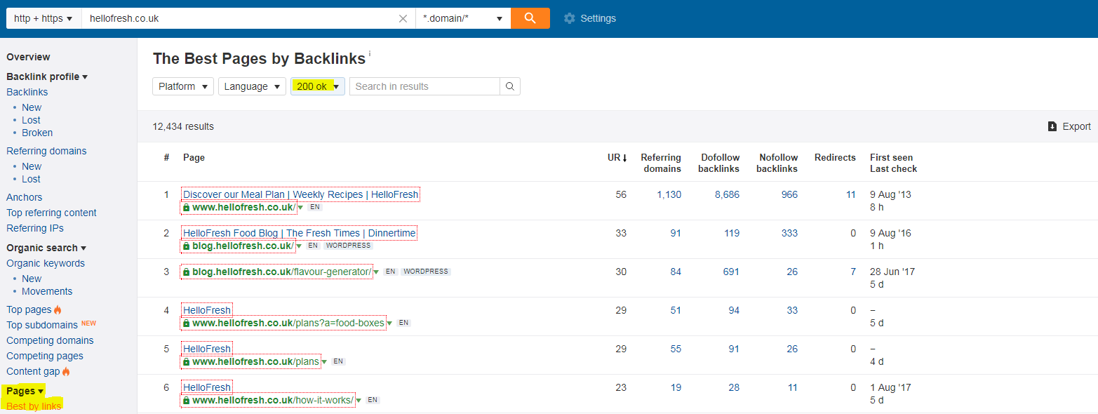Screen dimensions: 1098x414
Task: Open Top referring content in sidebar
Action: pyautogui.click(x=51, y=213)
